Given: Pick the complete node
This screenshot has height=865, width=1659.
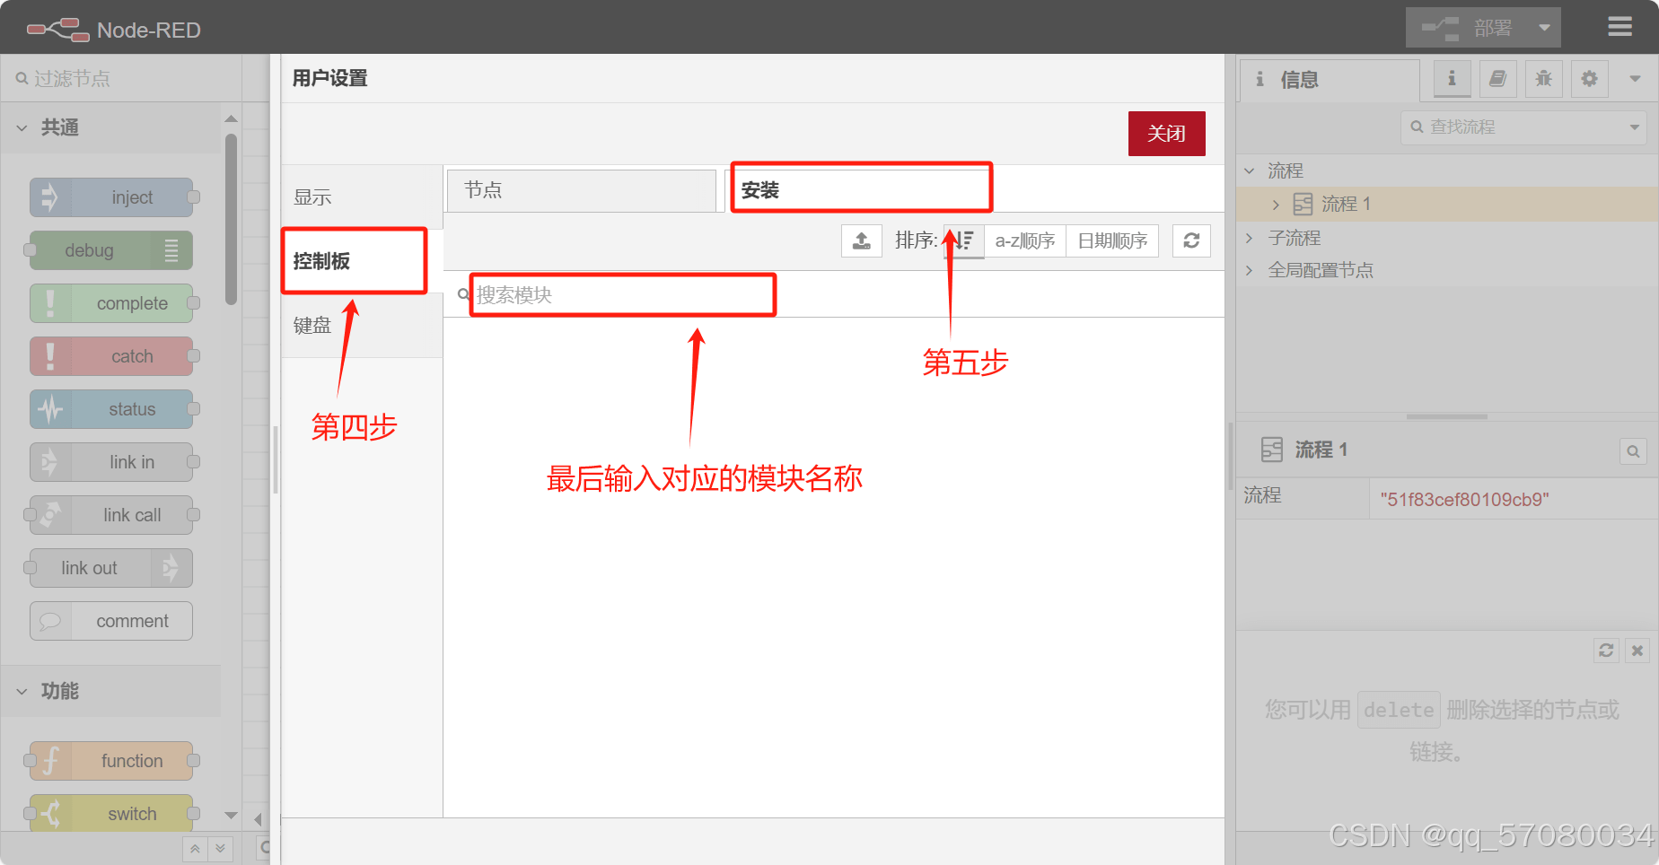Looking at the screenshot, I should (x=111, y=303).
